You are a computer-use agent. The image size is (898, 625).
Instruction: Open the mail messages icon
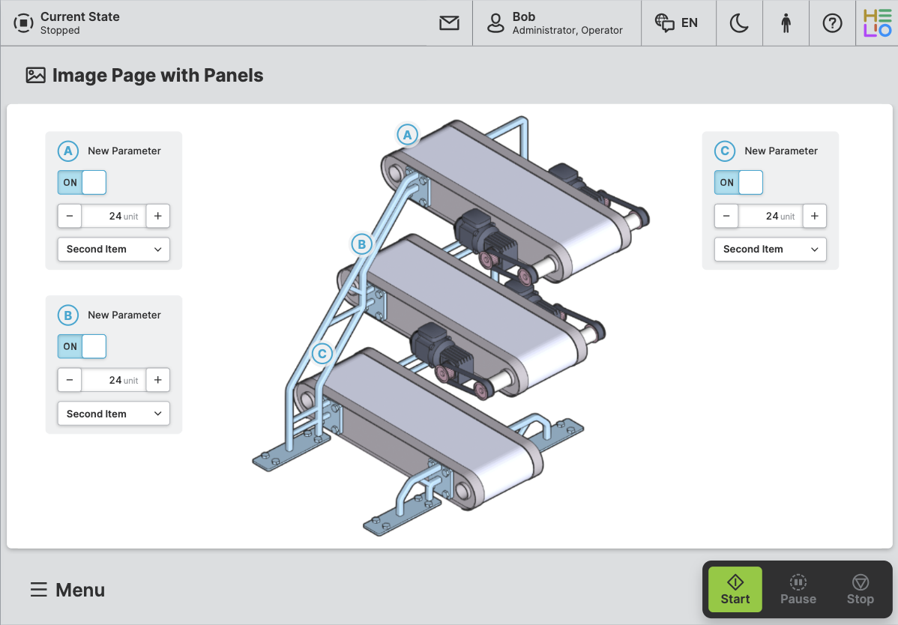(x=449, y=23)
